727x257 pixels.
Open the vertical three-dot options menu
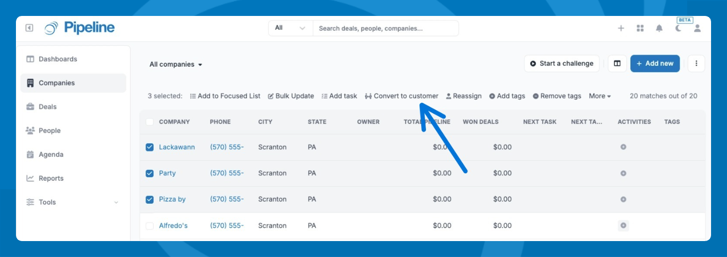[696, 63]
